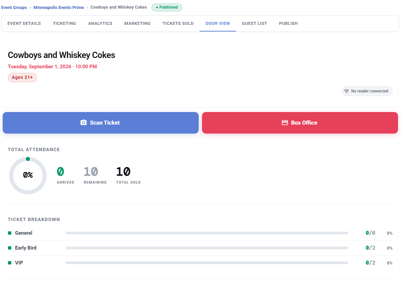Click Cowboys and Whiskey Cokes in breadcrumb
Screen dimensions: 402x290
click(119, 7)
